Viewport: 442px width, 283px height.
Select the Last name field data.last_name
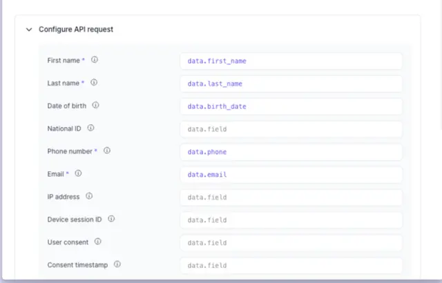click(291, 84)
